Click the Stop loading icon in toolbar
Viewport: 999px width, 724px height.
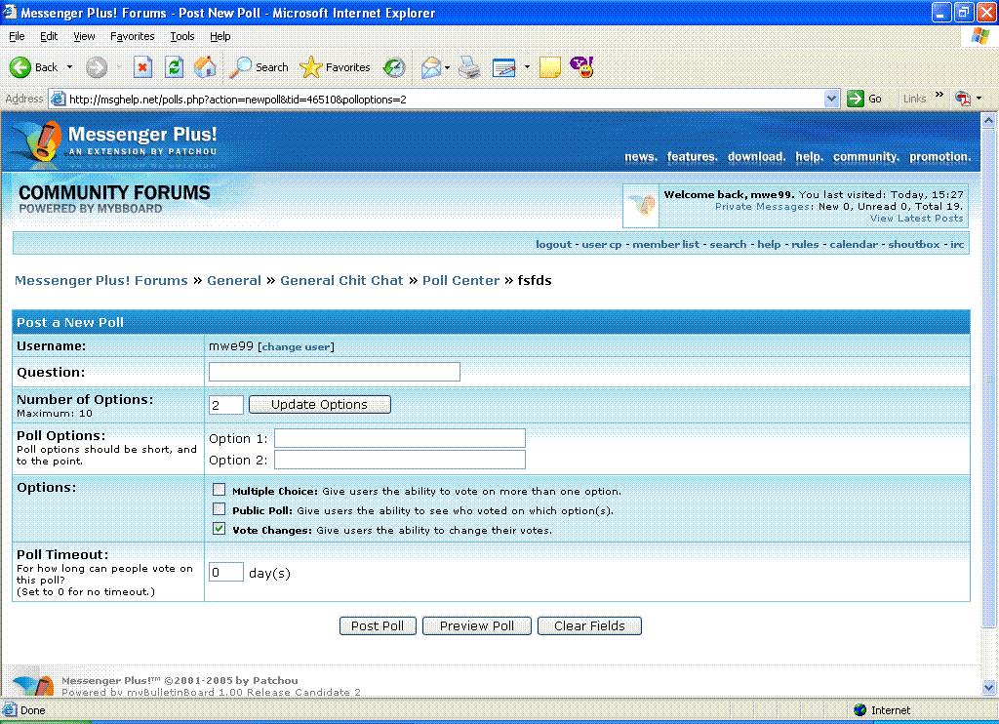[142, 67]
